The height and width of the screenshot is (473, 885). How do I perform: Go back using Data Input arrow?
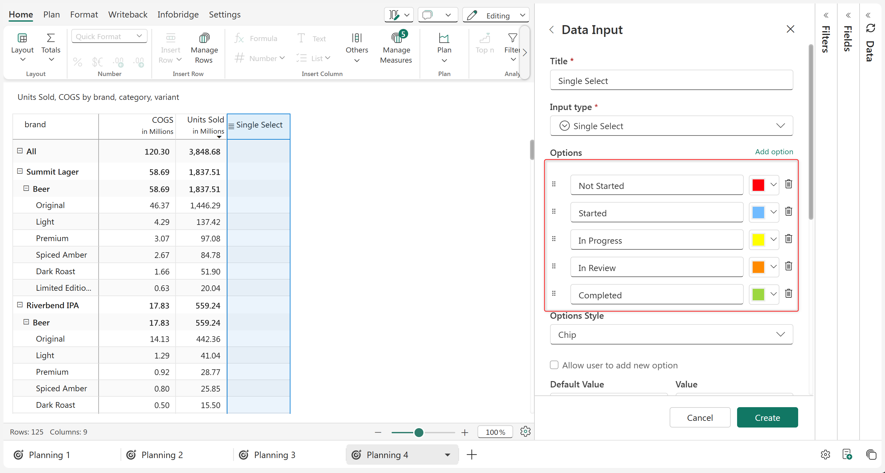point(552,30)
